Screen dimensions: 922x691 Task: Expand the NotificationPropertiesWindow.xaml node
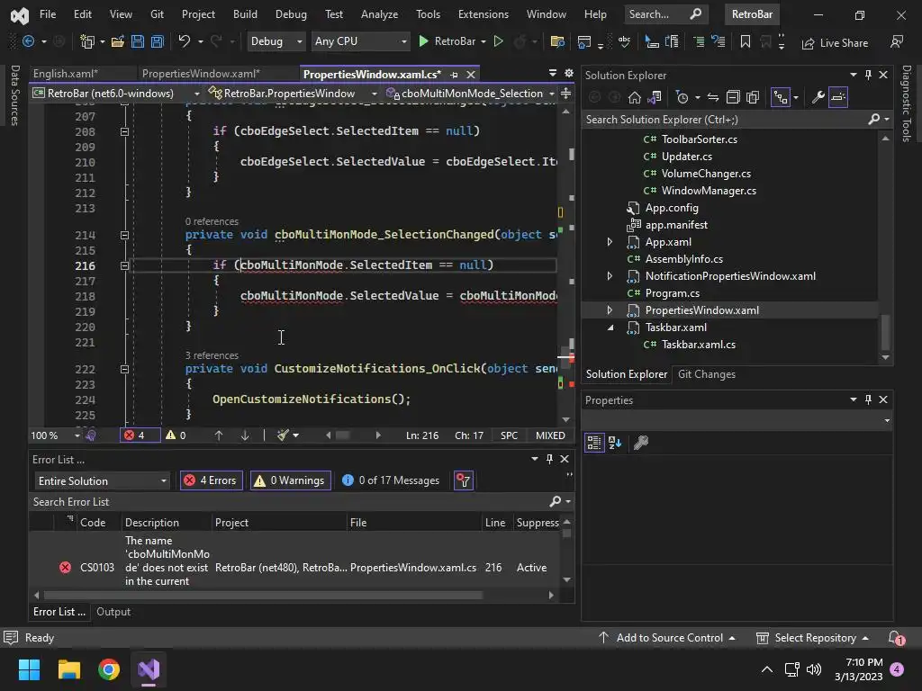[610, 276]
